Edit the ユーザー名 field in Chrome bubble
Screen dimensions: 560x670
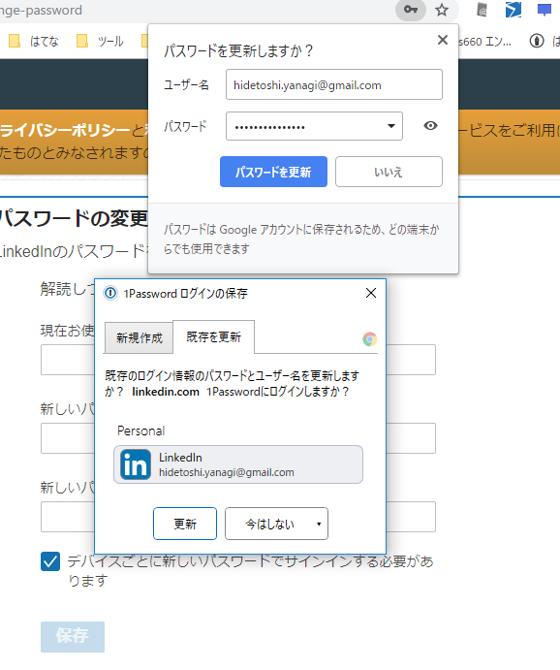coord(334,84)
